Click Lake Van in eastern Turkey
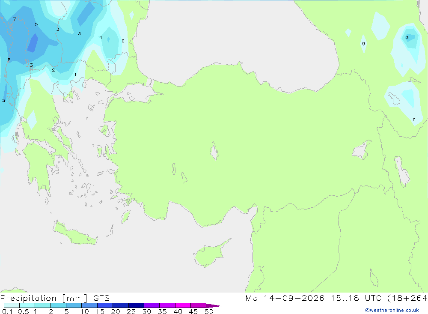This screenshot has width=428, height=314. point(361,150)
